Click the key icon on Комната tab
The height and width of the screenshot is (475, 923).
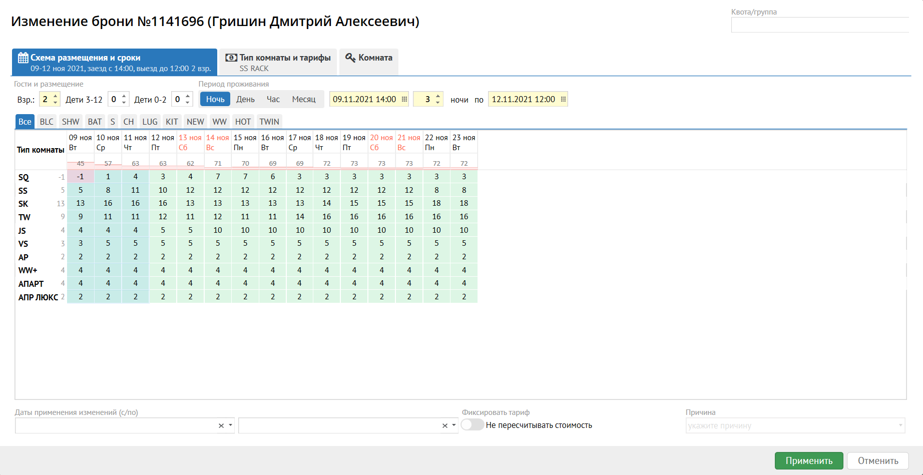coord(350,58)
